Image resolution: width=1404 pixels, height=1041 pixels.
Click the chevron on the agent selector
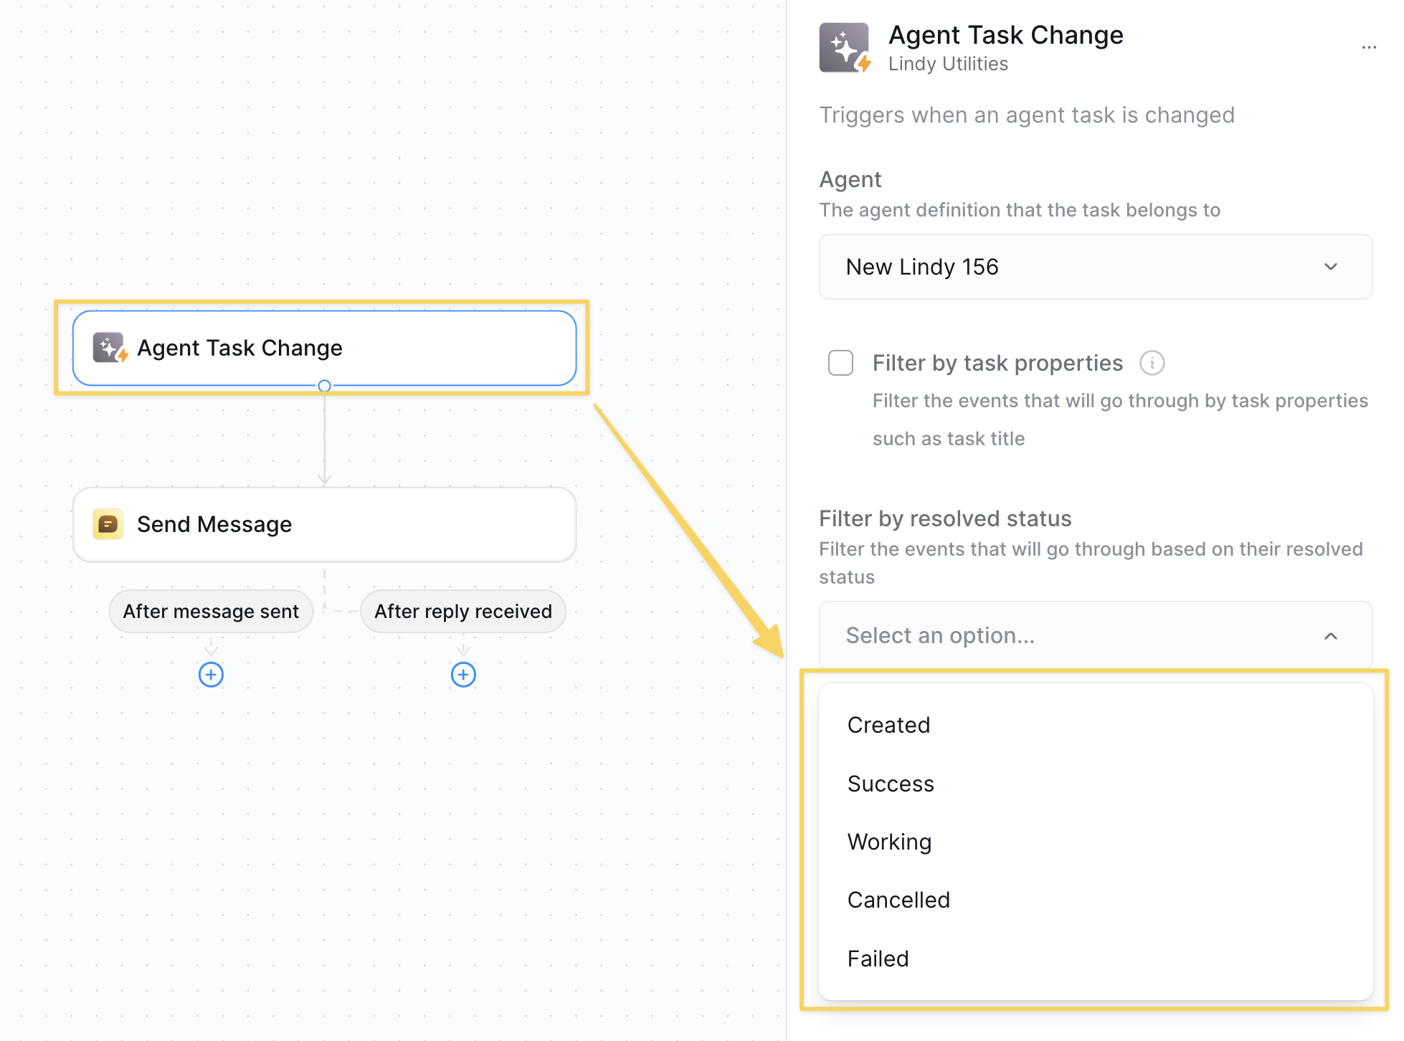(1330, 267)
